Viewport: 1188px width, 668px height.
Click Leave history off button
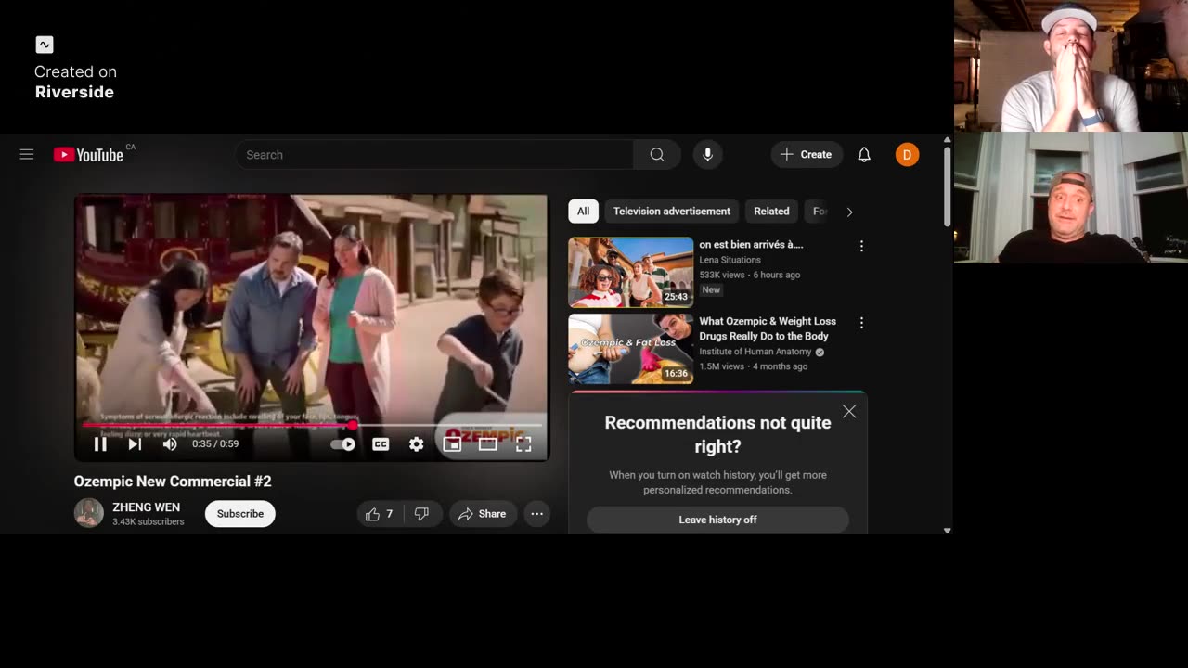tap(717, 520)
